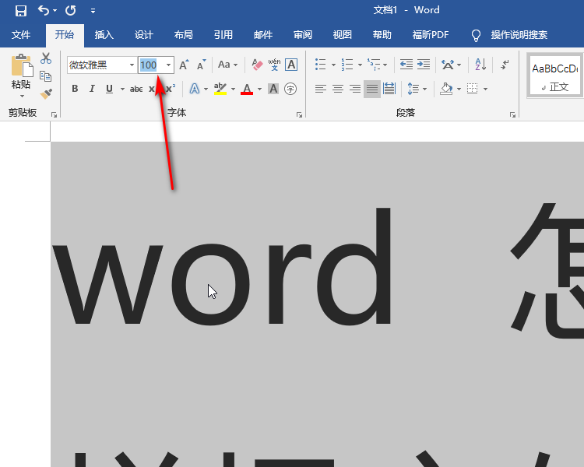Apply character border with the boxed A icon
The height and width of the screenshot is (467, 584).
click(x=291, y=65)
